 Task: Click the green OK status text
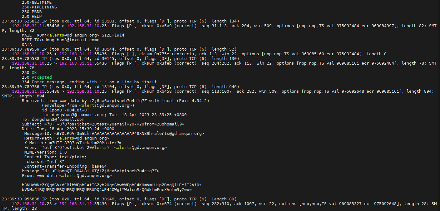[34, 72]
